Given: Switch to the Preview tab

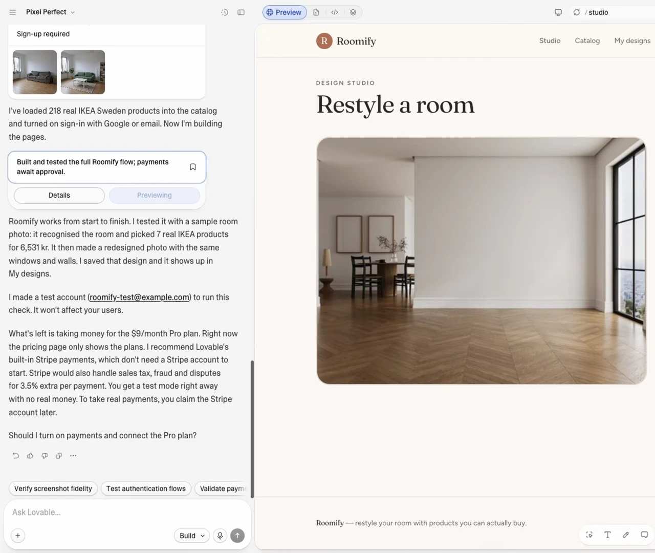Looking at the screenshot, I should 285,12.
